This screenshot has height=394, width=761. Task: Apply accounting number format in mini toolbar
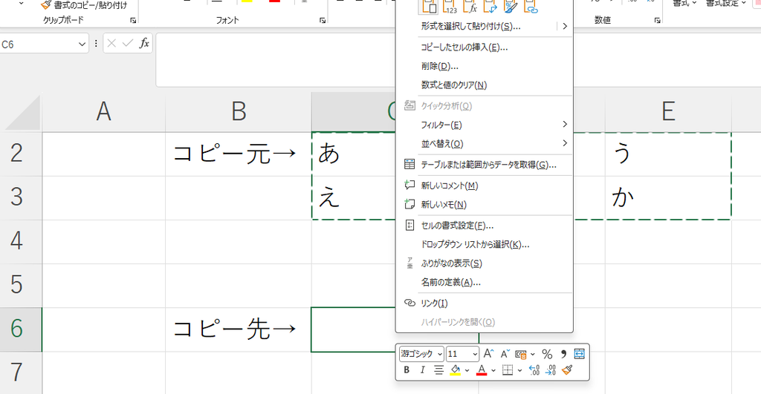pyautogui.click(x=521, y=354)
